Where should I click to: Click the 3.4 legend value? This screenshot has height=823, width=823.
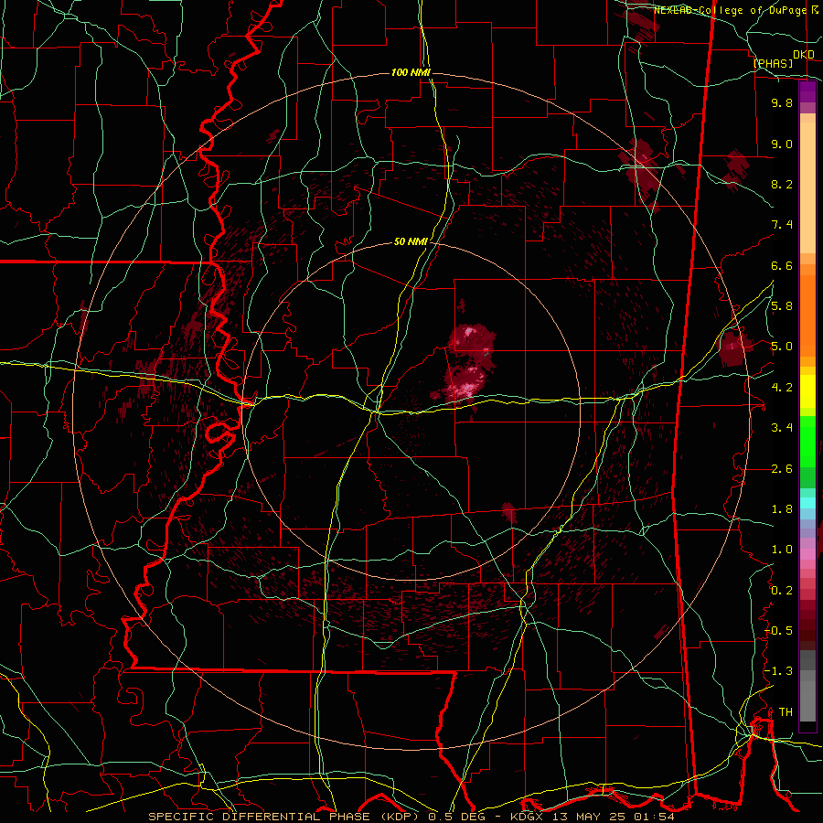click(x=782, y=428)
